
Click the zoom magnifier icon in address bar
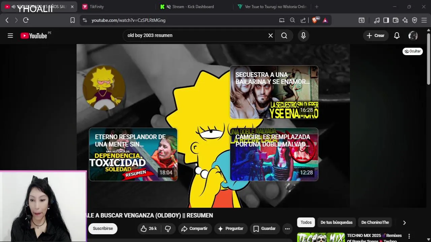point(292,20)
